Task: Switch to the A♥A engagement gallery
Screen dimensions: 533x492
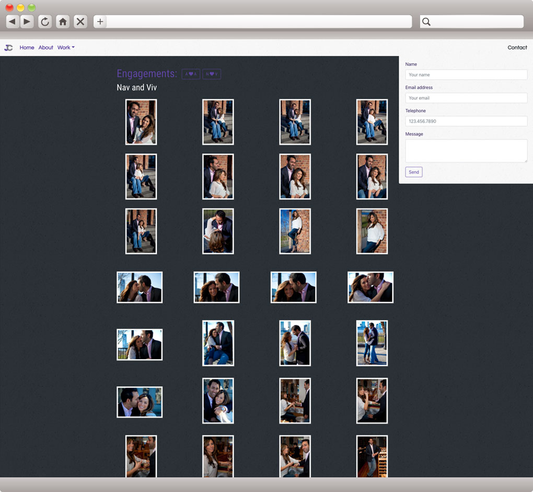Action: click(x=191, y=74)
